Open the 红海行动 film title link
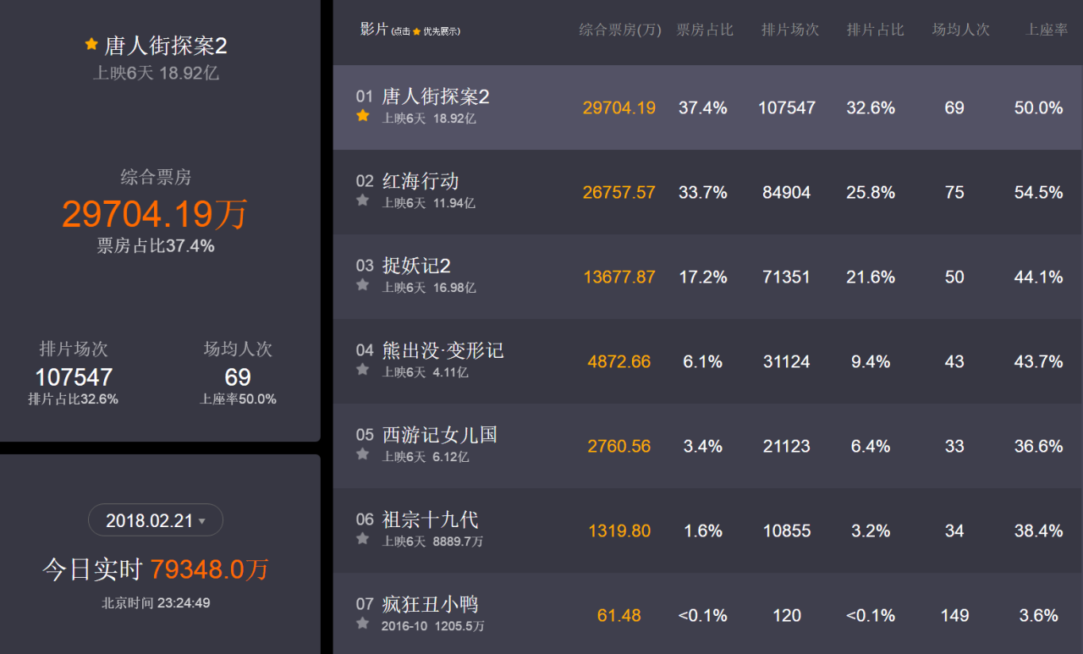The image size is (1083, 654). 421,181
